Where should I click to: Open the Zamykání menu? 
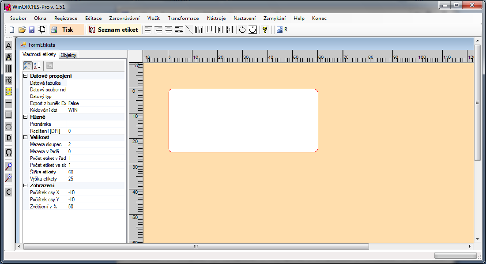click(275, 18)
